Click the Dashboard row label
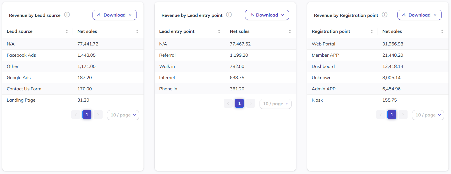Viewport: 451px width, 174px height. (323, 67)
